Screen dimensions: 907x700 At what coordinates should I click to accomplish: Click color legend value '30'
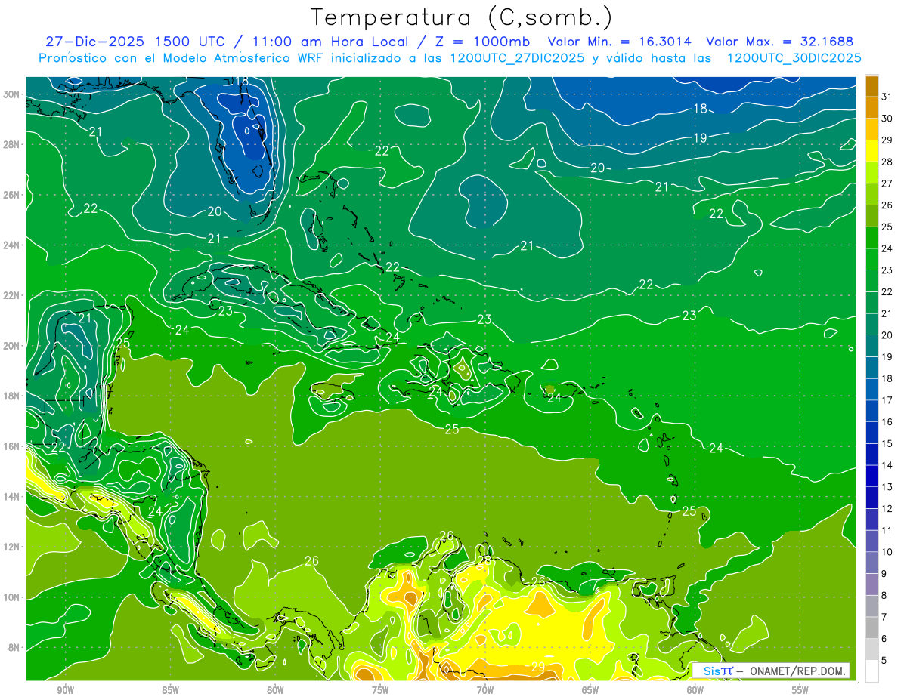point(887,119)
